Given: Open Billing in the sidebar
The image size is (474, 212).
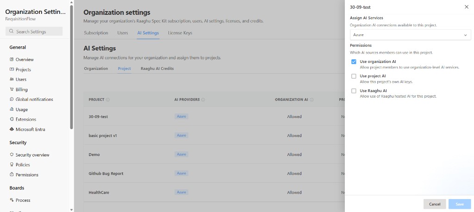Looking at the screenshot, I should pos(21,89).
